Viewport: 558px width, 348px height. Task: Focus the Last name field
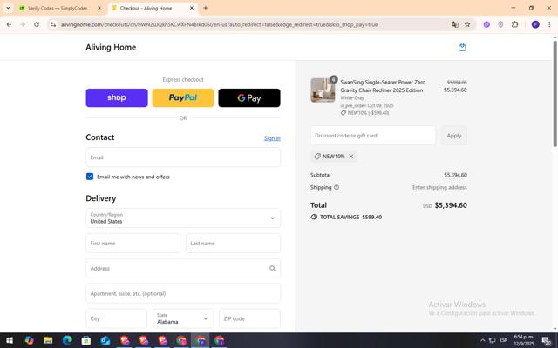click(x=233, y=244)
